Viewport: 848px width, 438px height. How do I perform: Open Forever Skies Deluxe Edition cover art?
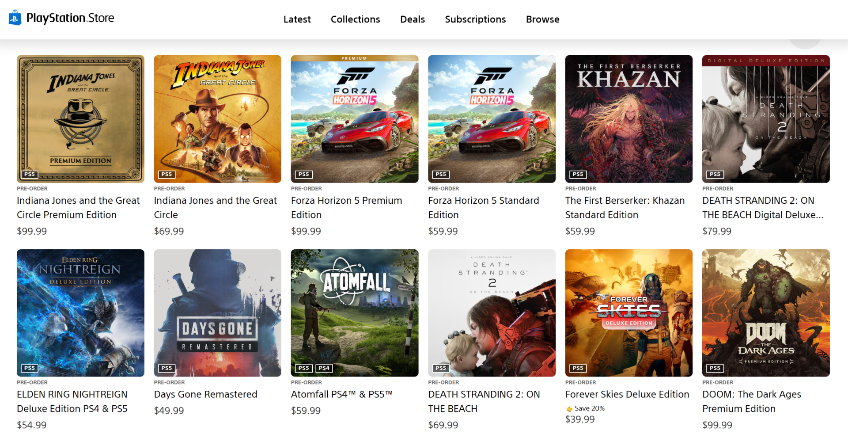pyautogui.click(x=629, y=313)
